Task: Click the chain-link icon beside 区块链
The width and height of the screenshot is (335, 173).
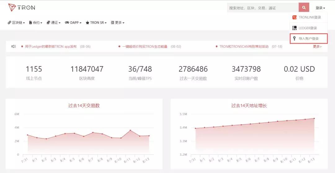Action: [9, 23]
